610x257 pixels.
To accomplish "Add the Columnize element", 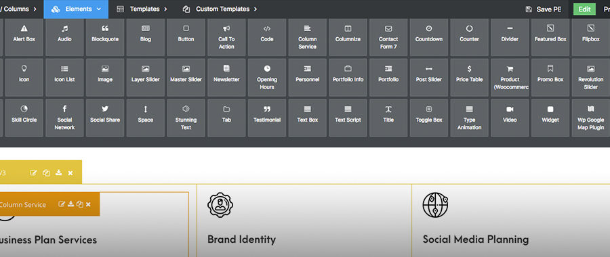I will (348, 37).
